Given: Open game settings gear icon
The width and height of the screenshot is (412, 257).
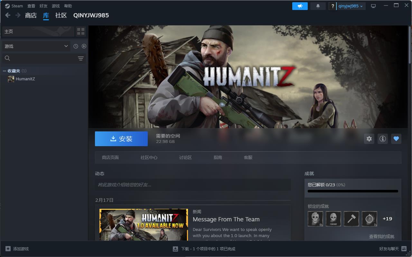Looking at the screenshot, I should tap(369, 139).
